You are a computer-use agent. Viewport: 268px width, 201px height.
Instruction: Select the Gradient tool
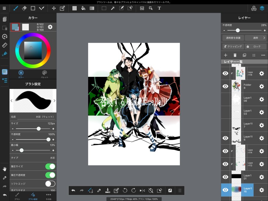(92, 8)
